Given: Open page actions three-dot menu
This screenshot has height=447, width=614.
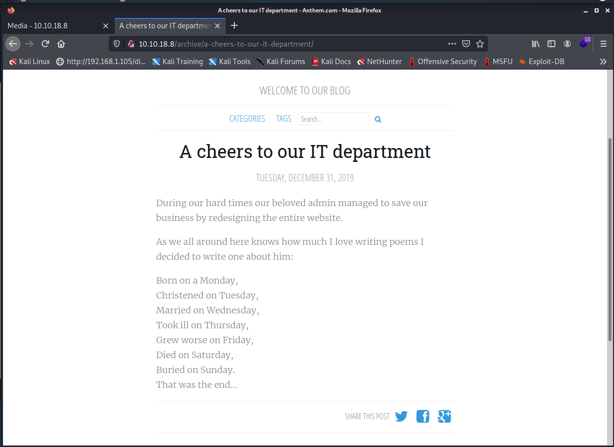Looking at the screenshot, I should (452, 44).
